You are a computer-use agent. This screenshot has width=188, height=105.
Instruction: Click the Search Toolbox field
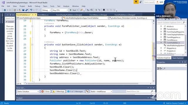click(x=10, y=18)
